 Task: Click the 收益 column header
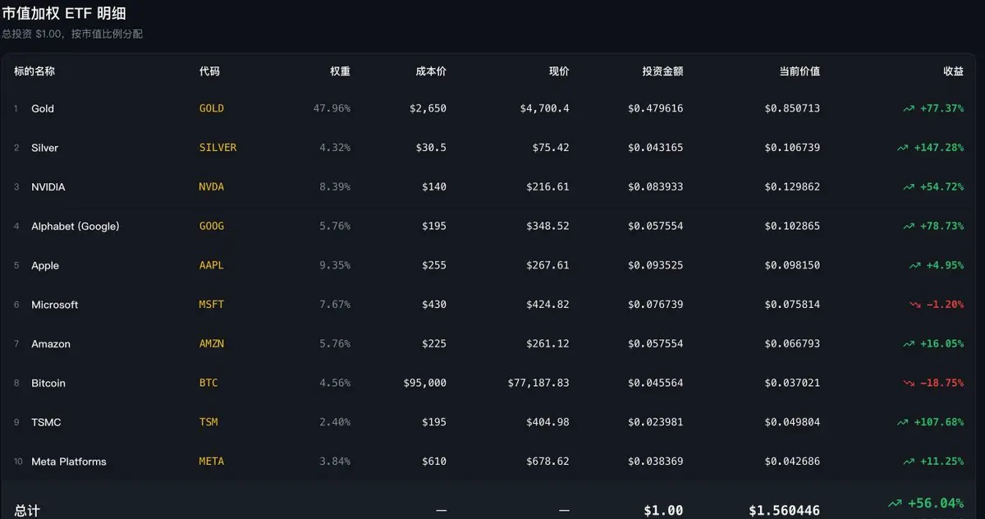click(953, 71)
